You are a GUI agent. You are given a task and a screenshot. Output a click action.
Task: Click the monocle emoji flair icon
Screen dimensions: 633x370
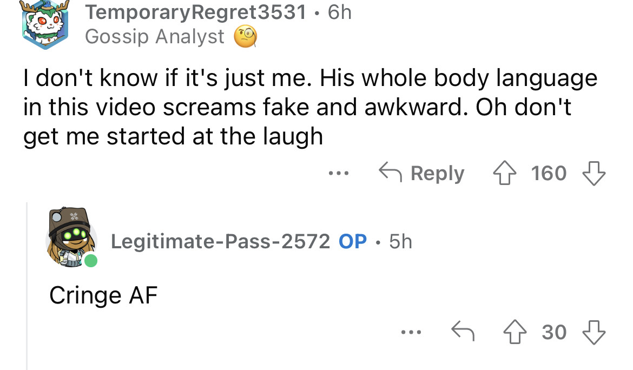(244, 37)
